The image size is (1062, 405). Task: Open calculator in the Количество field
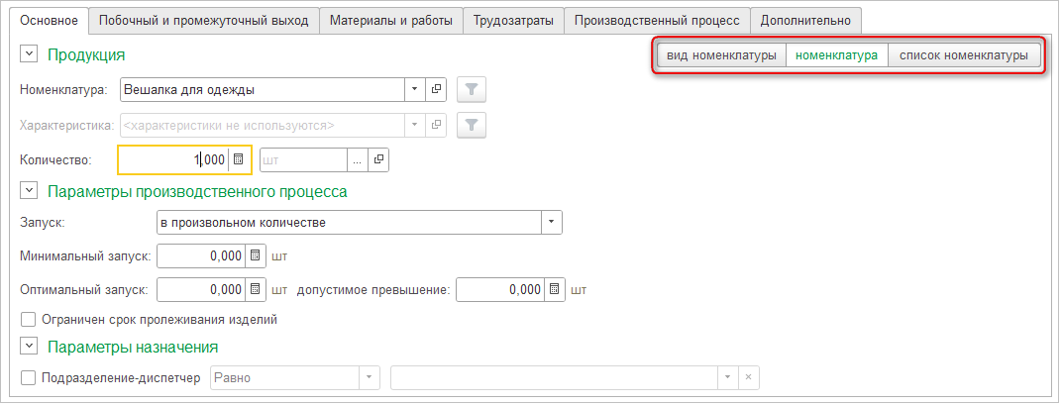click(239, 159)
